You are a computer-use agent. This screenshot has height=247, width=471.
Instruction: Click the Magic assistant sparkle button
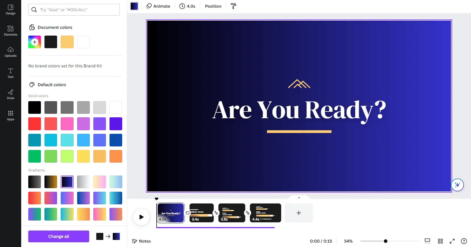pyautogui.click(x=457, y=185)
